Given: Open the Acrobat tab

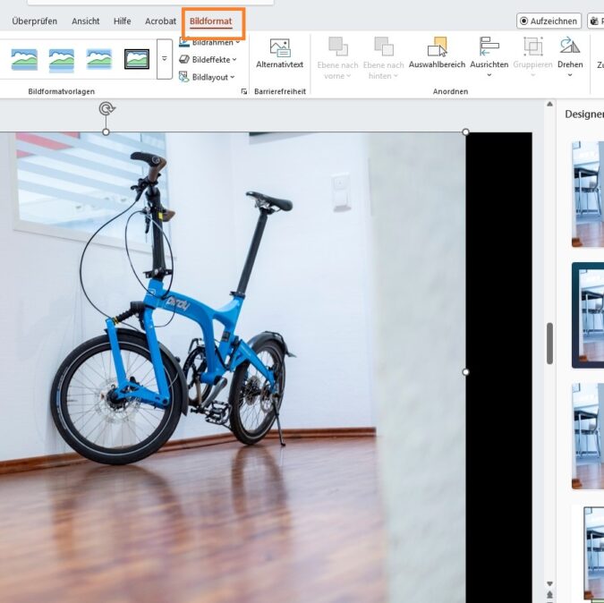Looking at the screenshot, I should [161, 21].
